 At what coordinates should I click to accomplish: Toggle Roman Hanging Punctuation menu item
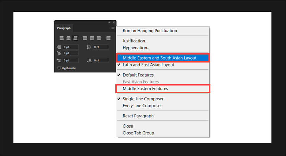click(x=163, y=31)
